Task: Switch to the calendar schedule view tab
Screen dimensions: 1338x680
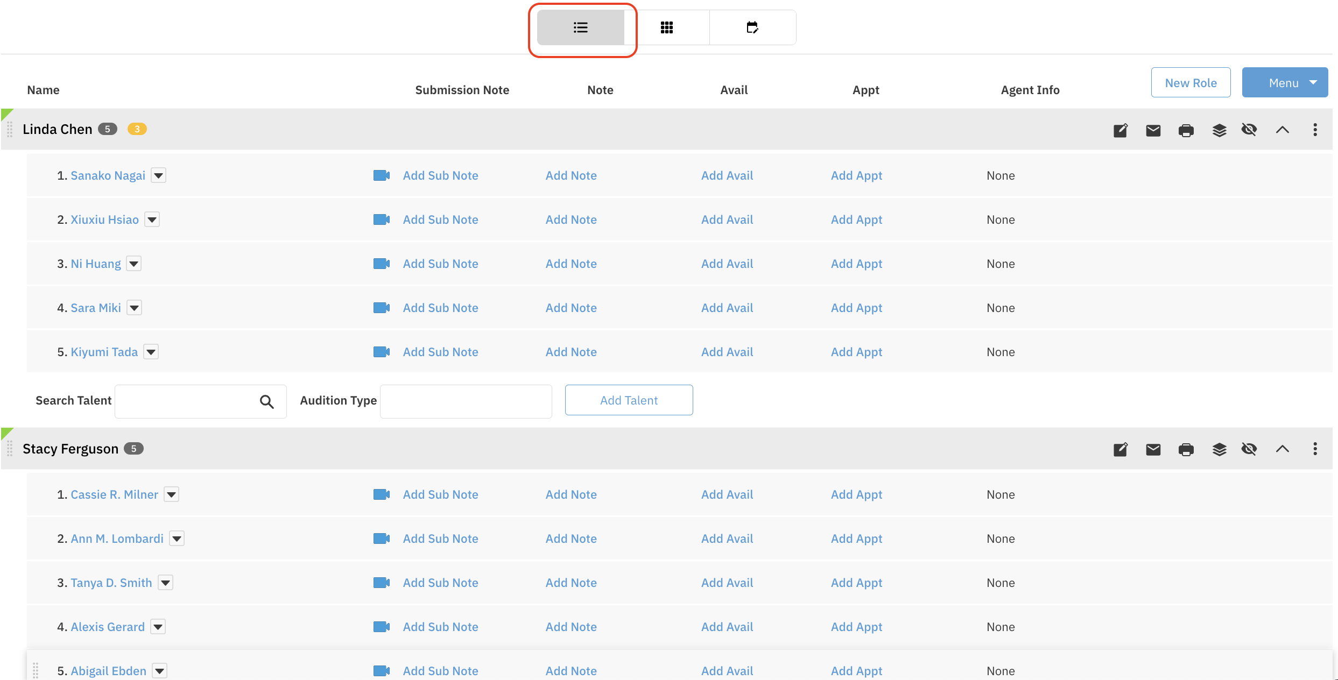Action: tap(752, 27)
